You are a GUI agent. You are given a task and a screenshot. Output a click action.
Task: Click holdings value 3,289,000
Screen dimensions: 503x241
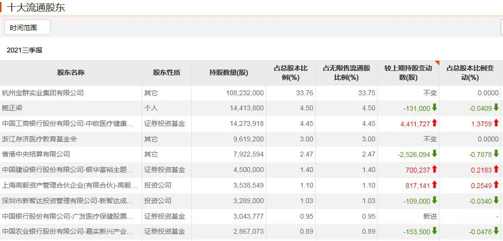(x=249, y=201)
